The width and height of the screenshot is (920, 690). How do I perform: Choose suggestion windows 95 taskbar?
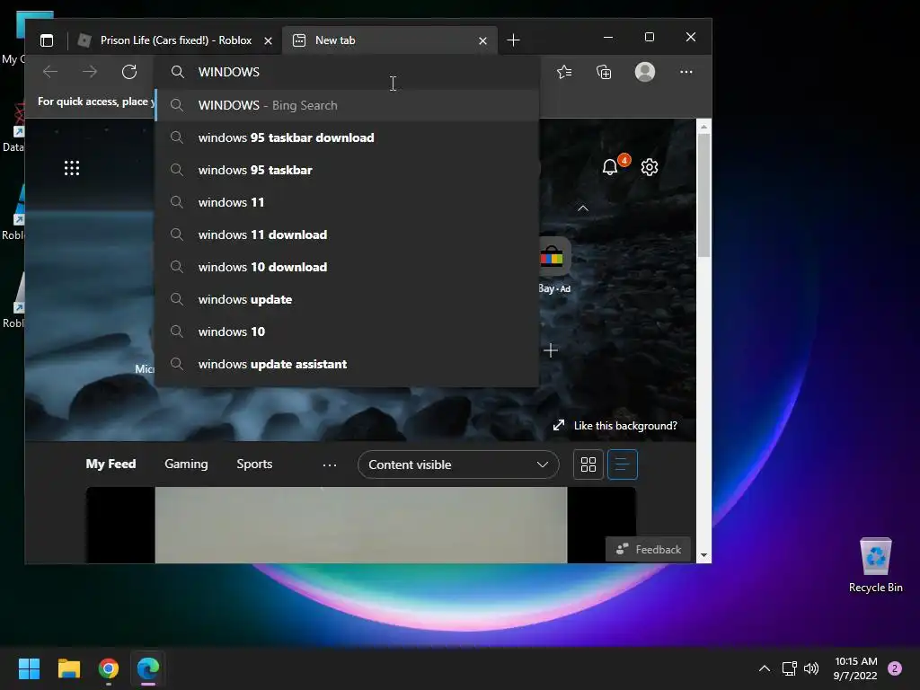click(348, 170)
